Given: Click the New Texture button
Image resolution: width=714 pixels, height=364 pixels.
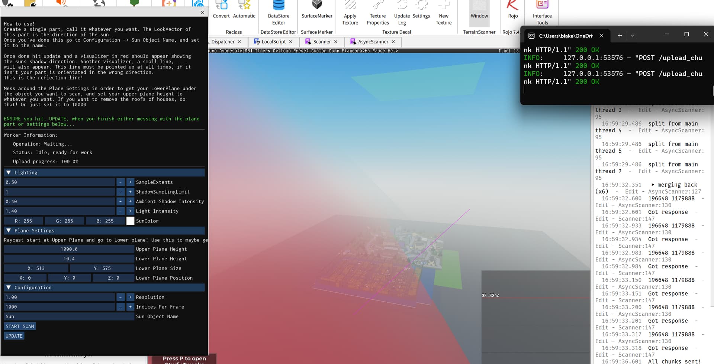Looking at the screenshot, I should 444,13.
